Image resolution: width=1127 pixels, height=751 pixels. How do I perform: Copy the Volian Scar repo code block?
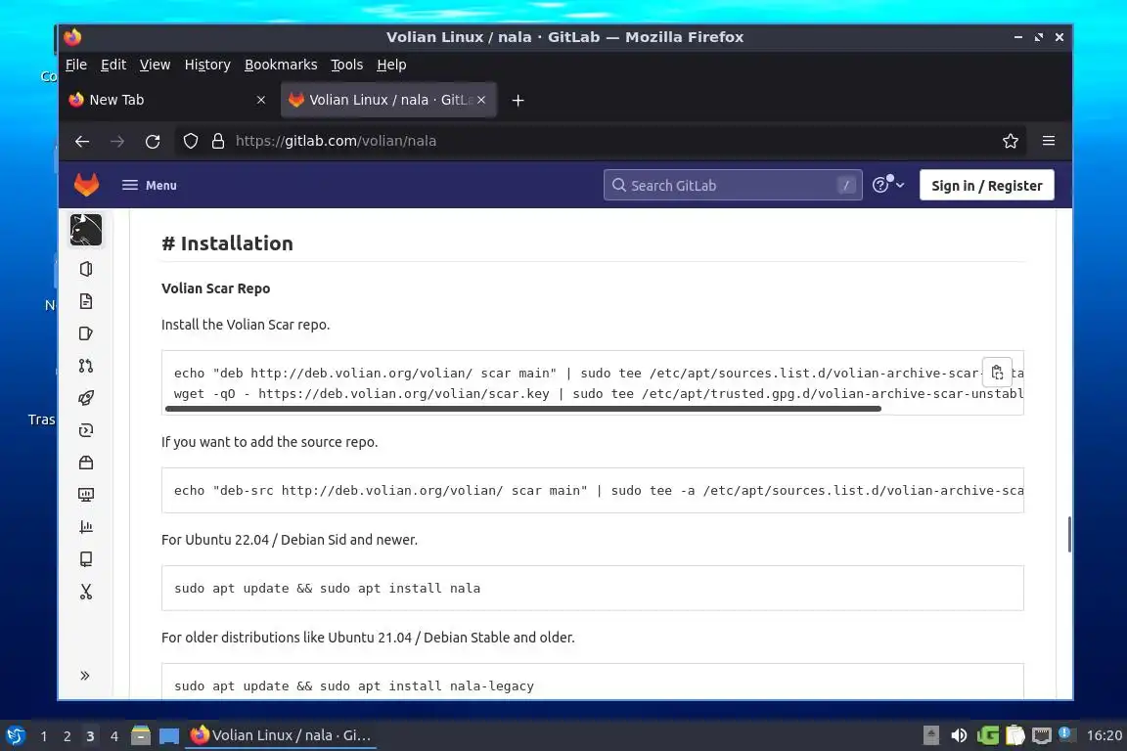coord(997,373)
